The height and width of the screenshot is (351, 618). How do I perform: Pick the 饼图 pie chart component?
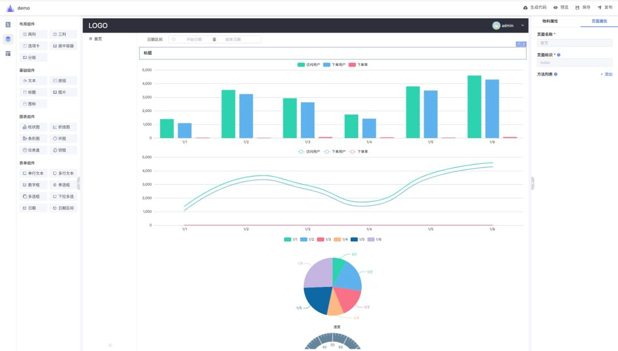click(63, 150)
